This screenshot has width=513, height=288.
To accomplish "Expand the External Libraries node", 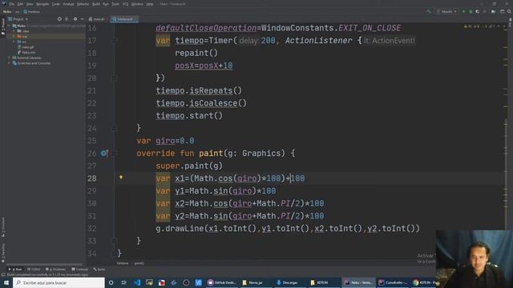I will (10, 58).
